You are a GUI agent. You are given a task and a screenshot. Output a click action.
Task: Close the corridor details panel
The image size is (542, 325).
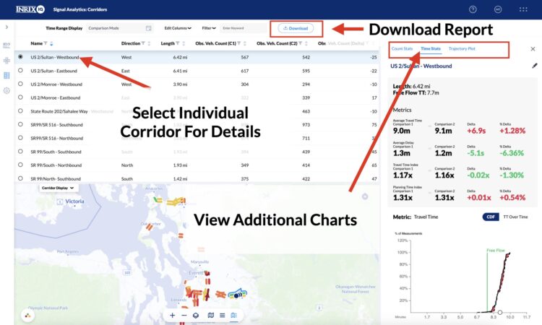(x=533, y=49)
